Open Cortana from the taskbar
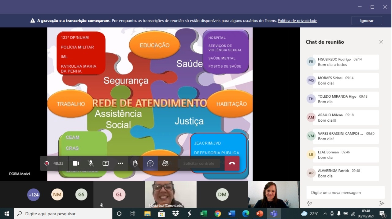Image resolution: width=392 pixels, height=219 pixels. (119, 214)
